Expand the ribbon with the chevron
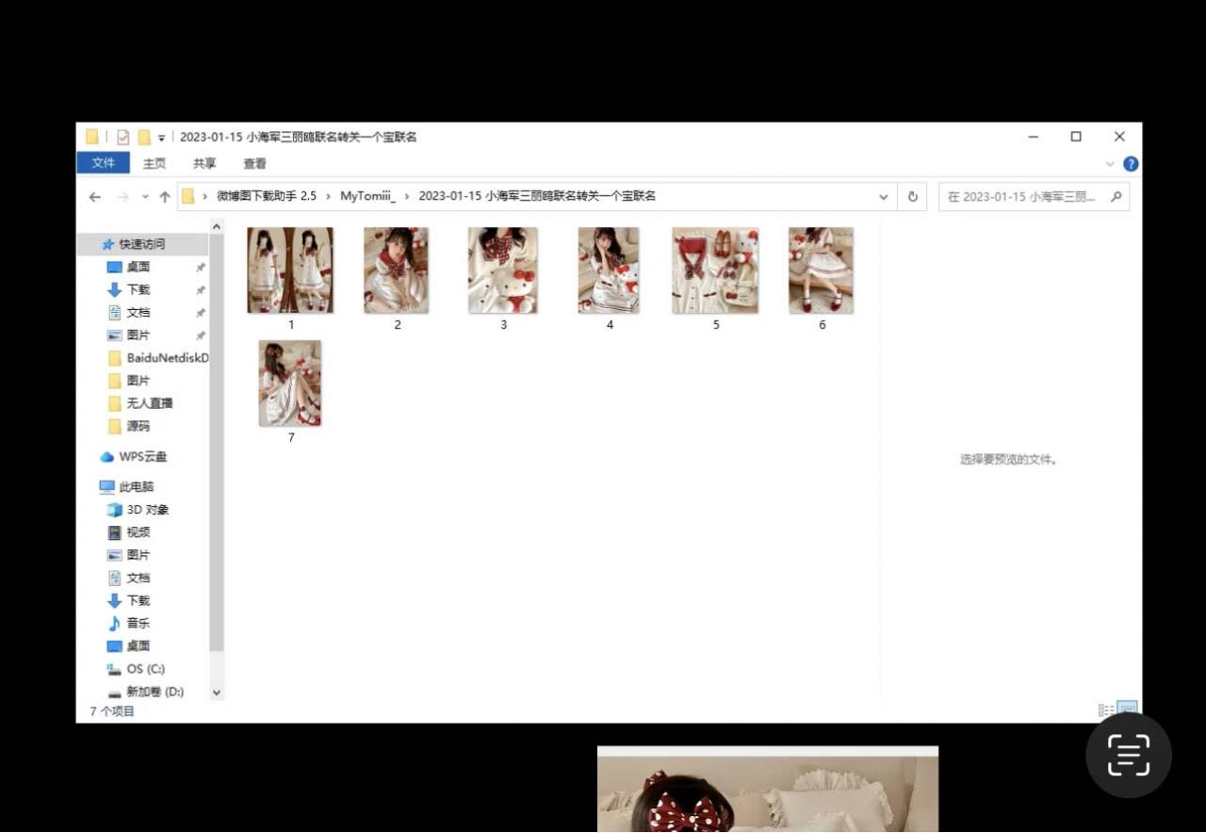Viewport: 1206px width, 833px height. pos(1110,164)
